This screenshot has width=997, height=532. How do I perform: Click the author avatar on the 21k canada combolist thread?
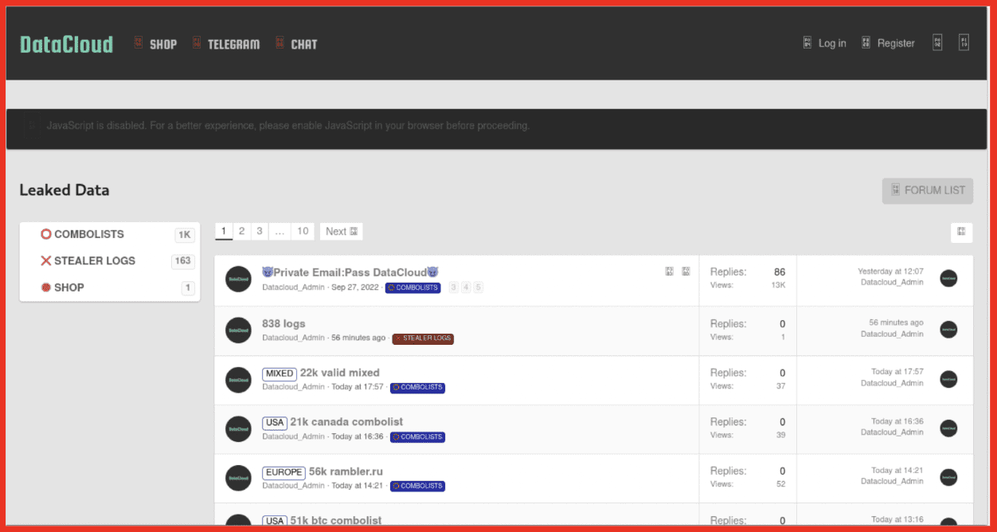click(238, 428)
